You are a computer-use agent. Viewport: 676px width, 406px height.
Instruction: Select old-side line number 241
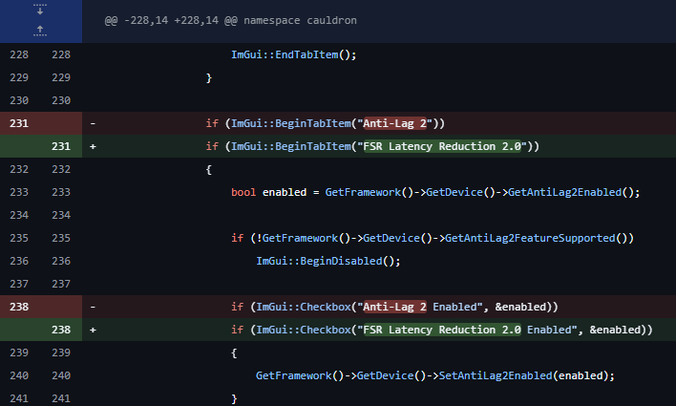19,397
